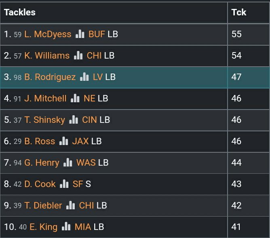The height and width of the screenshot is (238, 270).
Task: Click the Tackles table header
Action: click(x=20, y=12)
